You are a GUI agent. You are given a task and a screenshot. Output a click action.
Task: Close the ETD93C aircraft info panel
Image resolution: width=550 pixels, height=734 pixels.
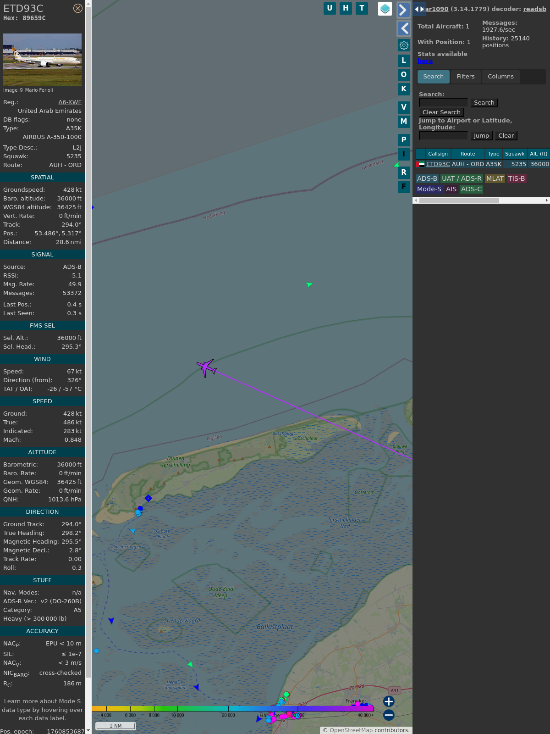(x=78, y=8)
